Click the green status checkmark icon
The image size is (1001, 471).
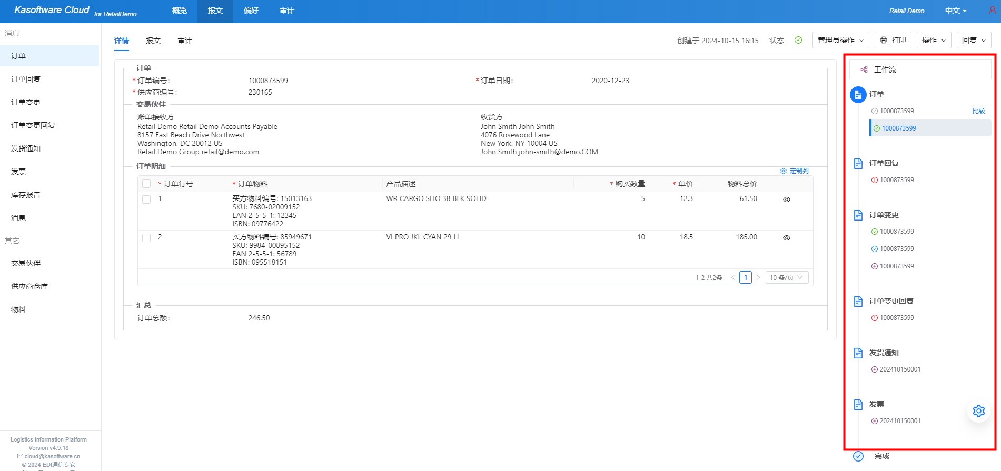tap(798, 40)
